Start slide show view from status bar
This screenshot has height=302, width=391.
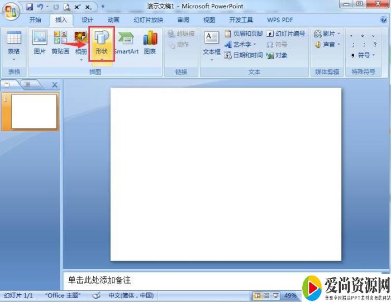point(275,295)
